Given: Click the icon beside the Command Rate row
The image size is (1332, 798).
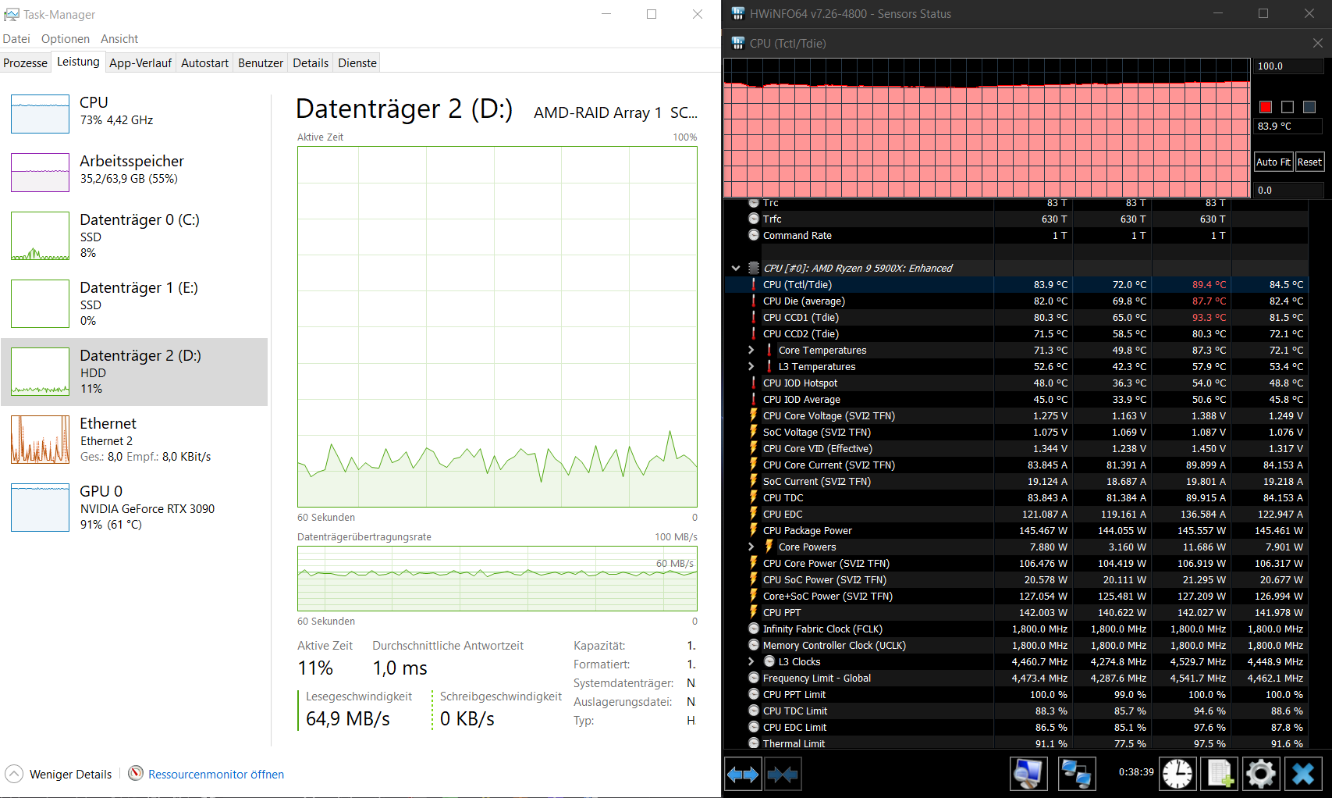Looking at the screenshot, I should point(754,234).
